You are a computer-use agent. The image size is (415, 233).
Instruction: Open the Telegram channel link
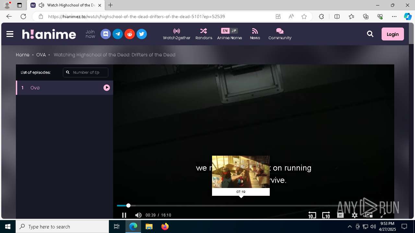coord(118,34)
